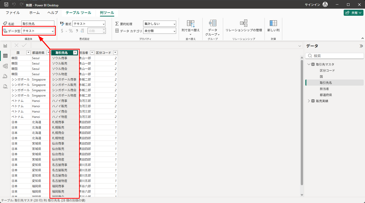Apply percentage format icon

(71, 31)
